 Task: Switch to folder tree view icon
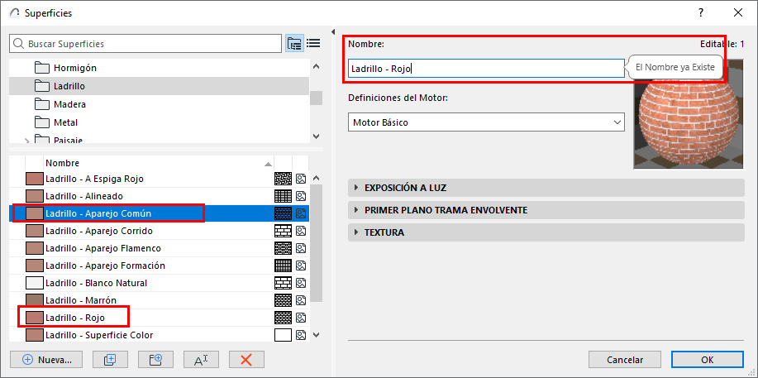tap(294, 43)
